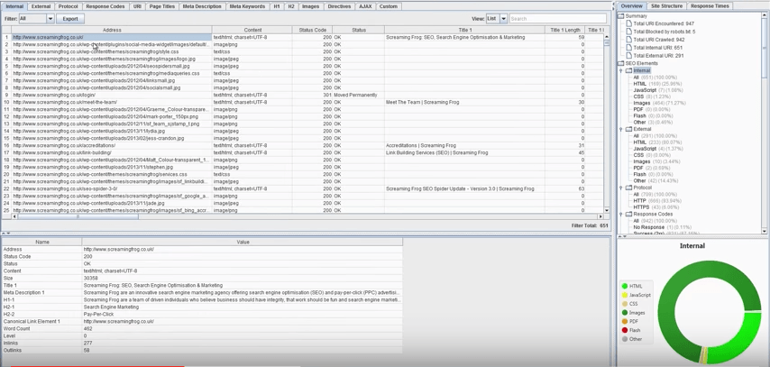Select the H2 tab
Viewport: 770px width, 367px height.
290,6
